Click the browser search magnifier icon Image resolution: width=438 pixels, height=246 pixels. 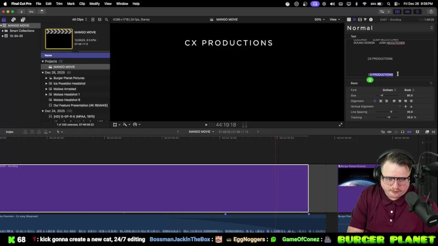coord(106,19)
